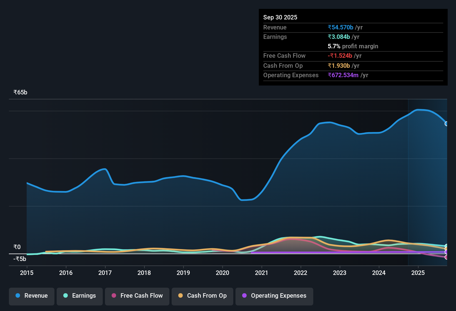Select the 2020 label on the x-axis
This screenshot has height=311, width=456.
pyautogui.click(x=222, y=273)
